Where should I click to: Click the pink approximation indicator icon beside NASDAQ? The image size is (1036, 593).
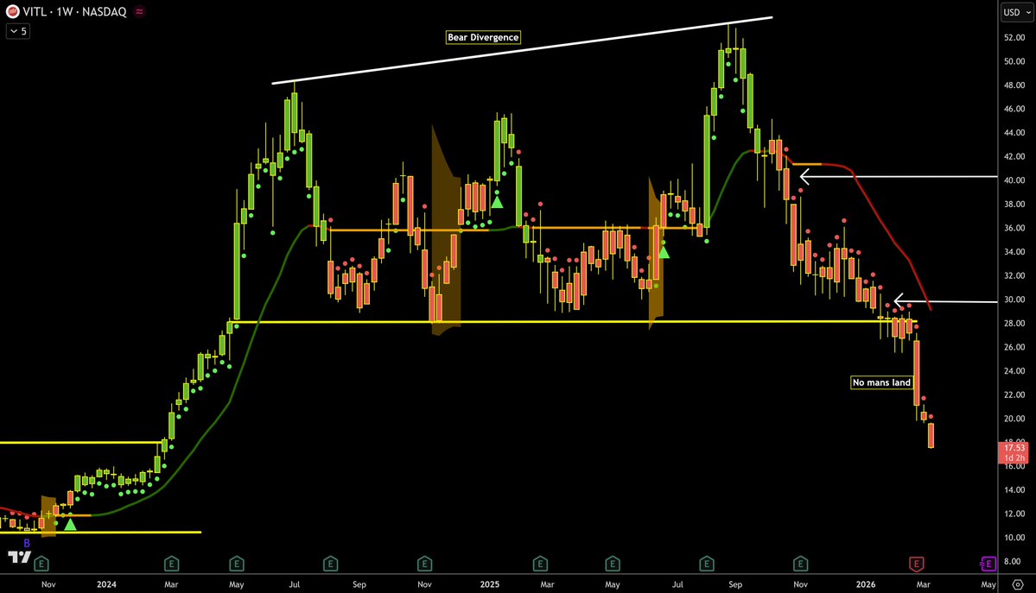(139, 11)
